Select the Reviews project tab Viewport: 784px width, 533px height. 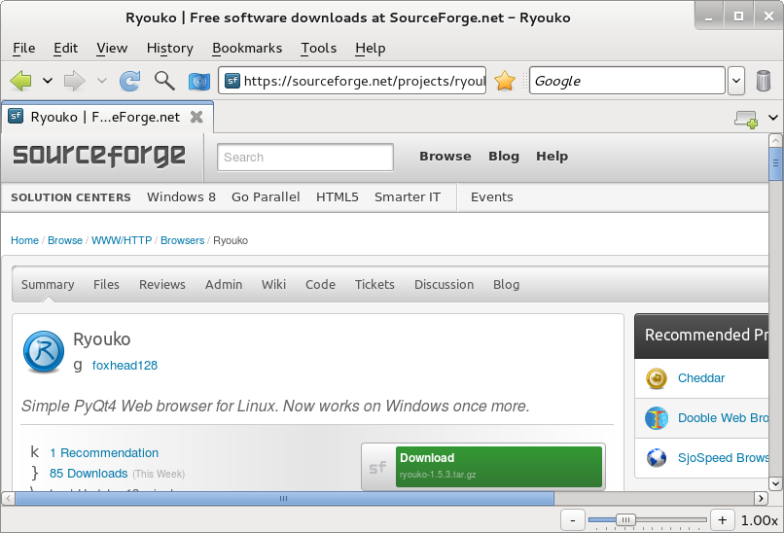click(x=162, y=285)
